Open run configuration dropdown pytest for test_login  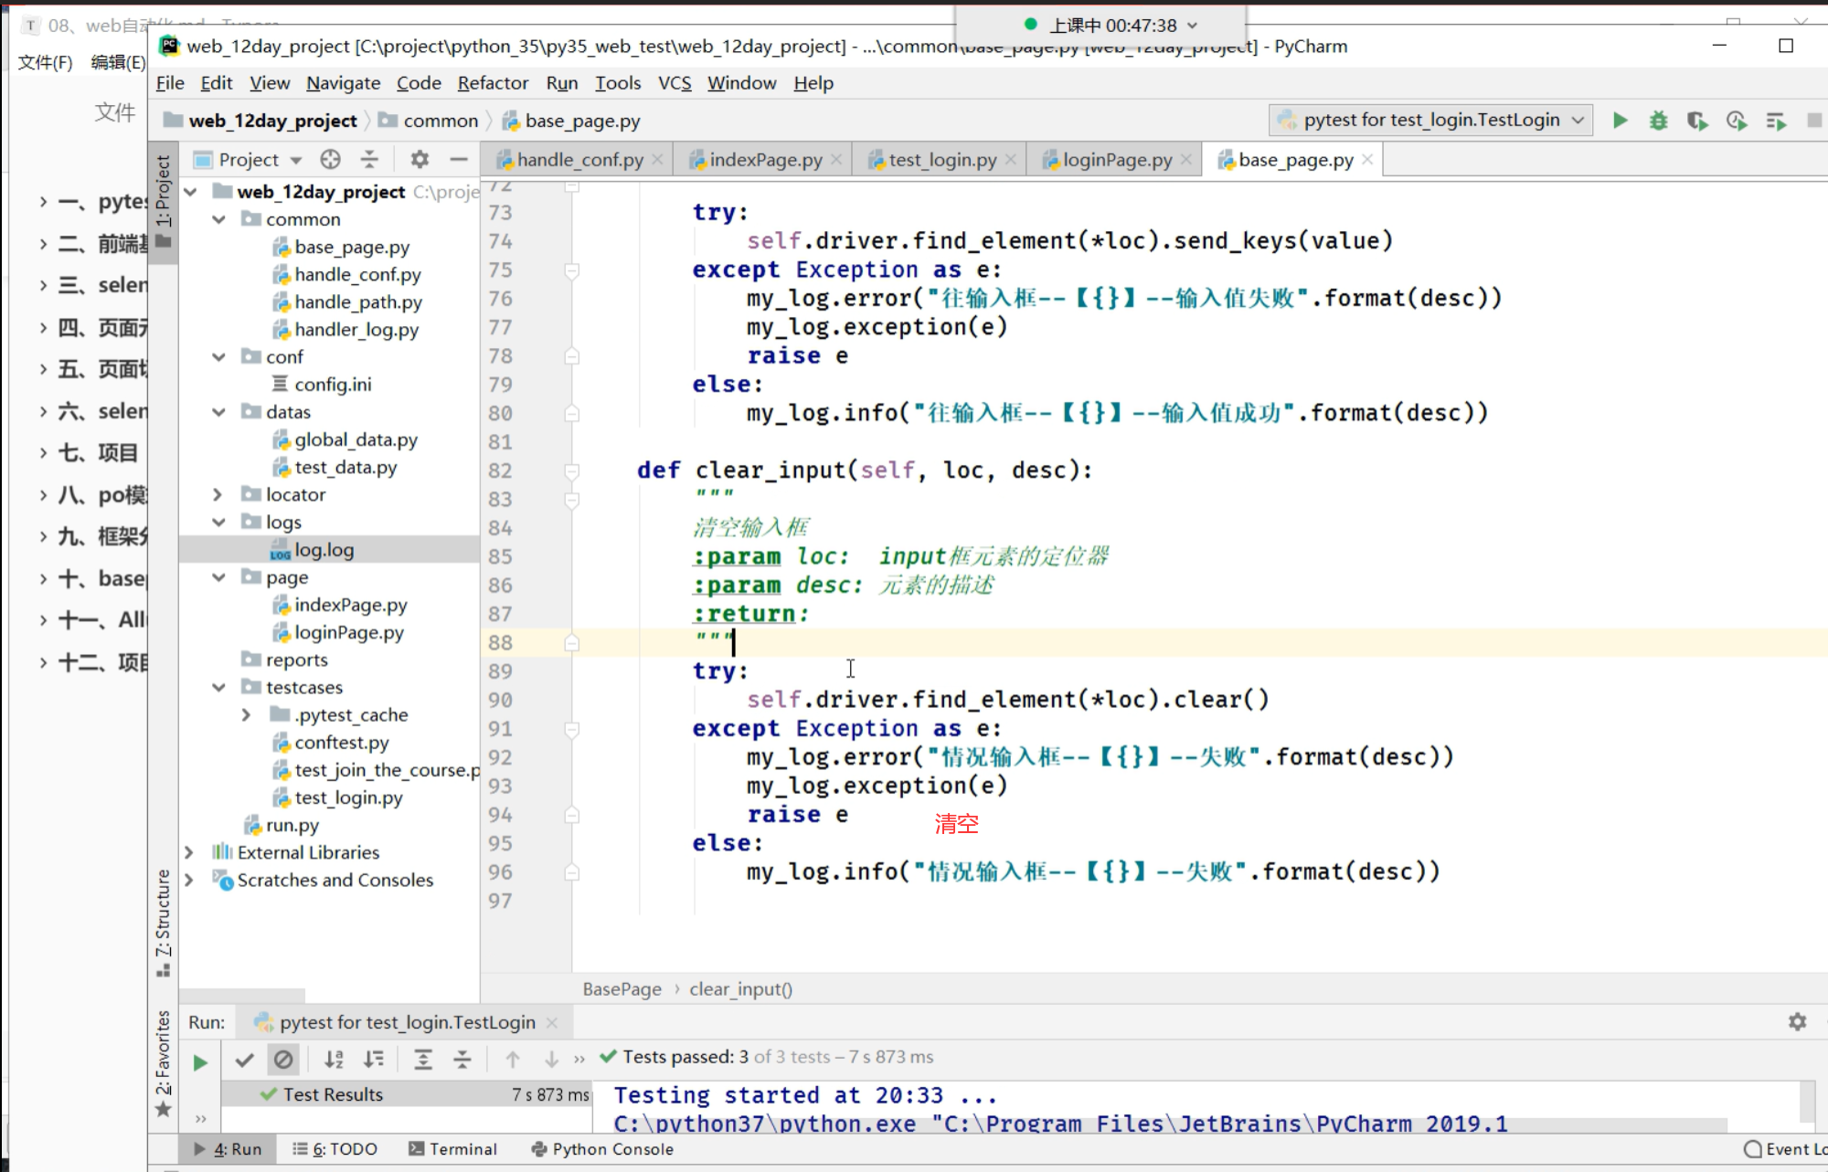click(1430, 121)
